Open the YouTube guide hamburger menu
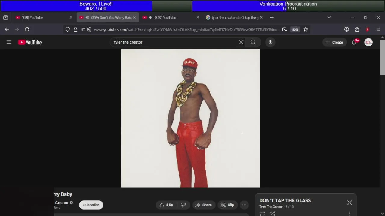The width and height of the screenshot is (385, 216). 9,42
